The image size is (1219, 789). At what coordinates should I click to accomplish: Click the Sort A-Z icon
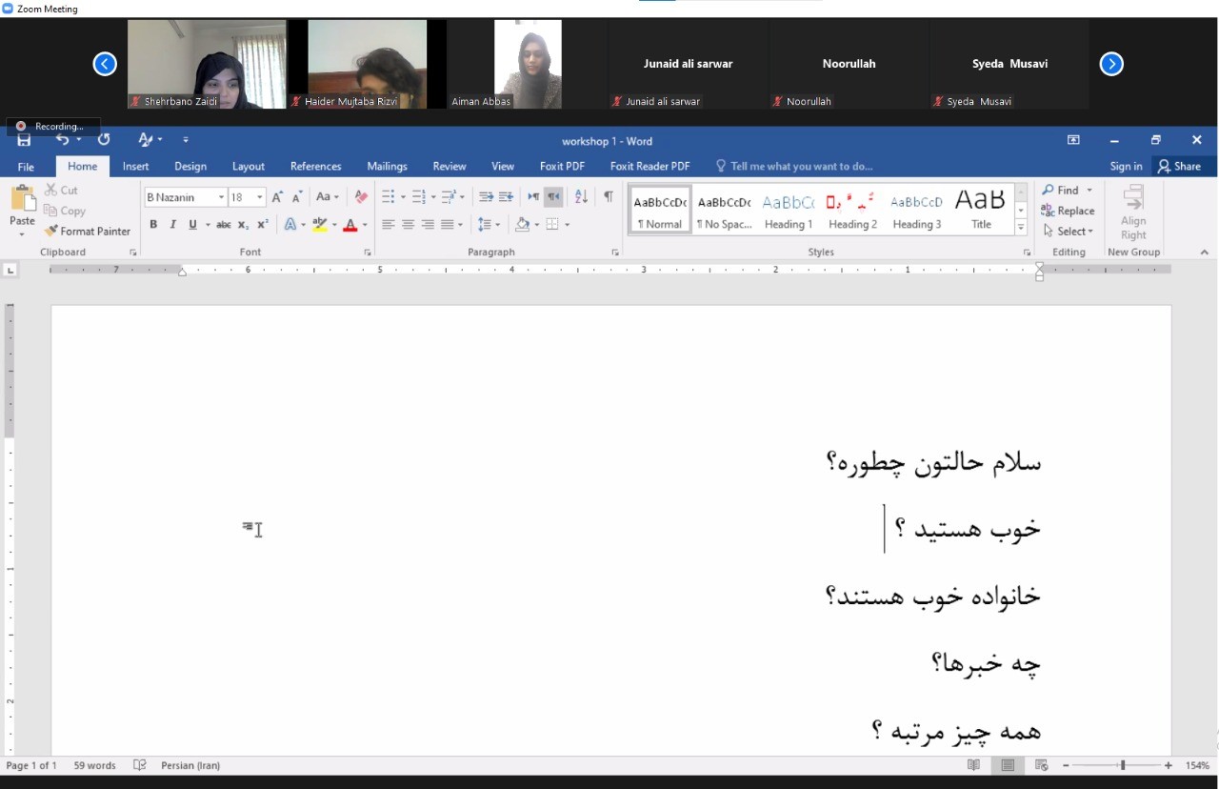581,197
